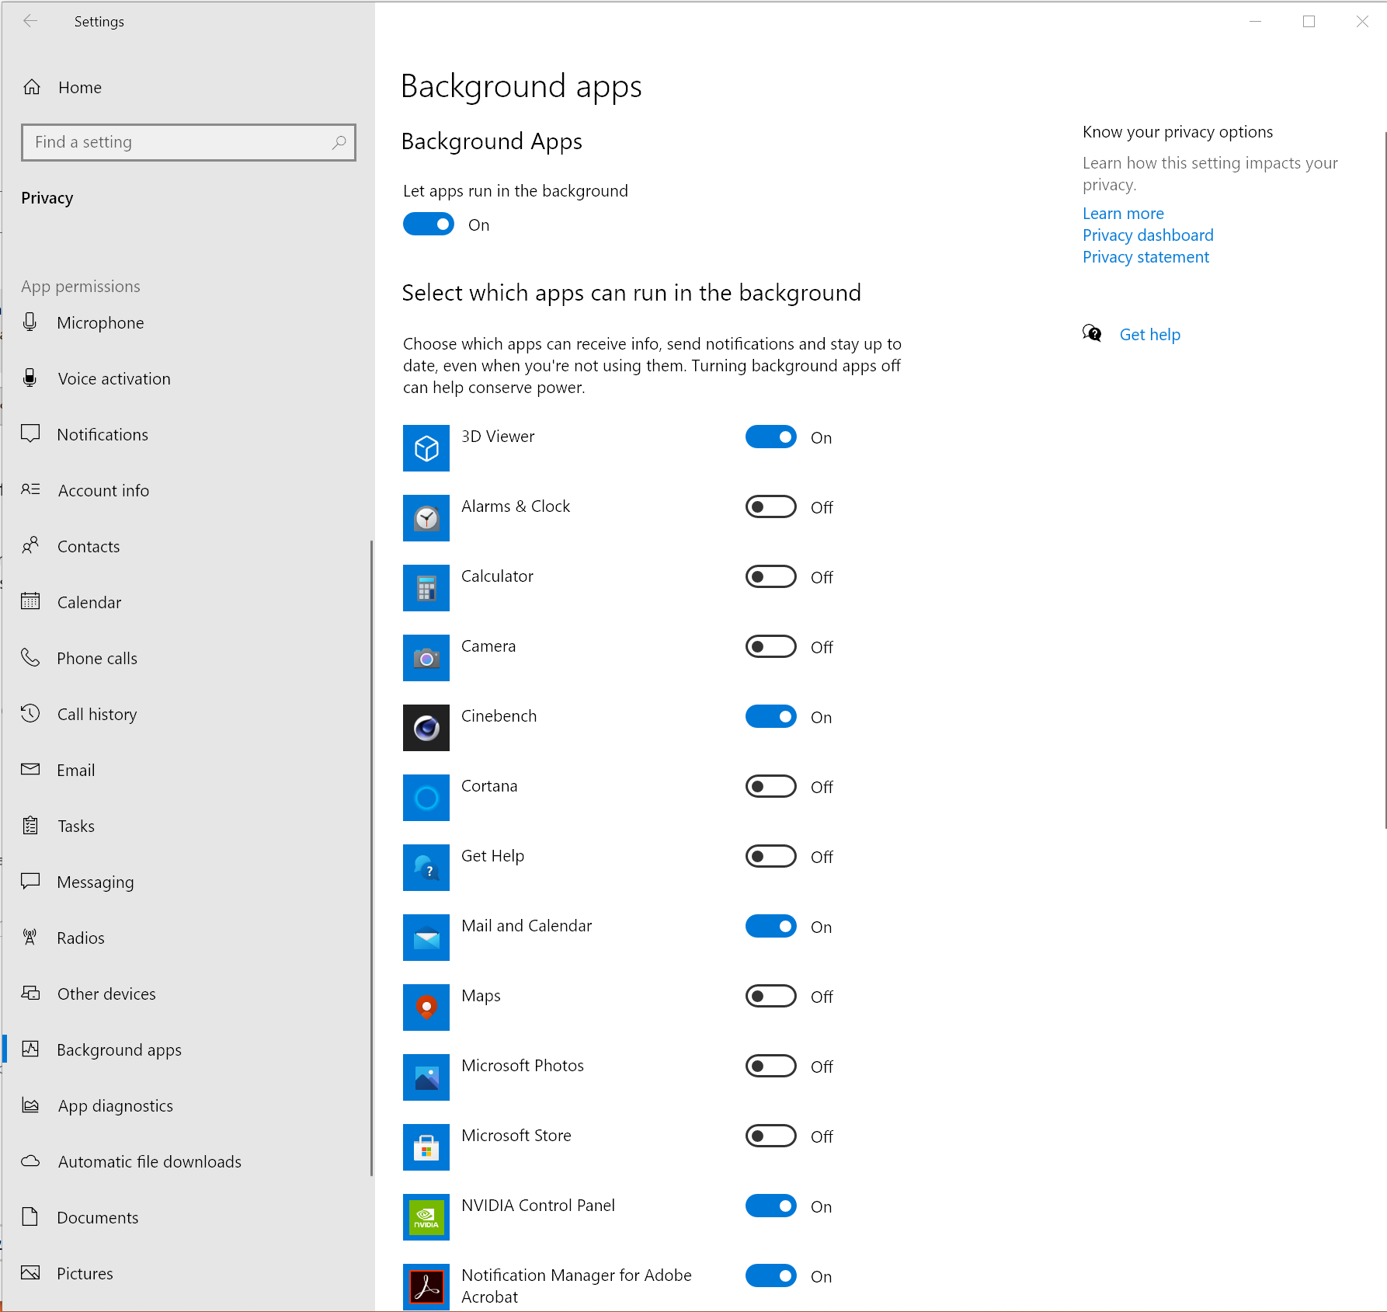This screenshot has width=1387, height=1312.
Task: Disable Cinebench background toggle
Action: 771,717
